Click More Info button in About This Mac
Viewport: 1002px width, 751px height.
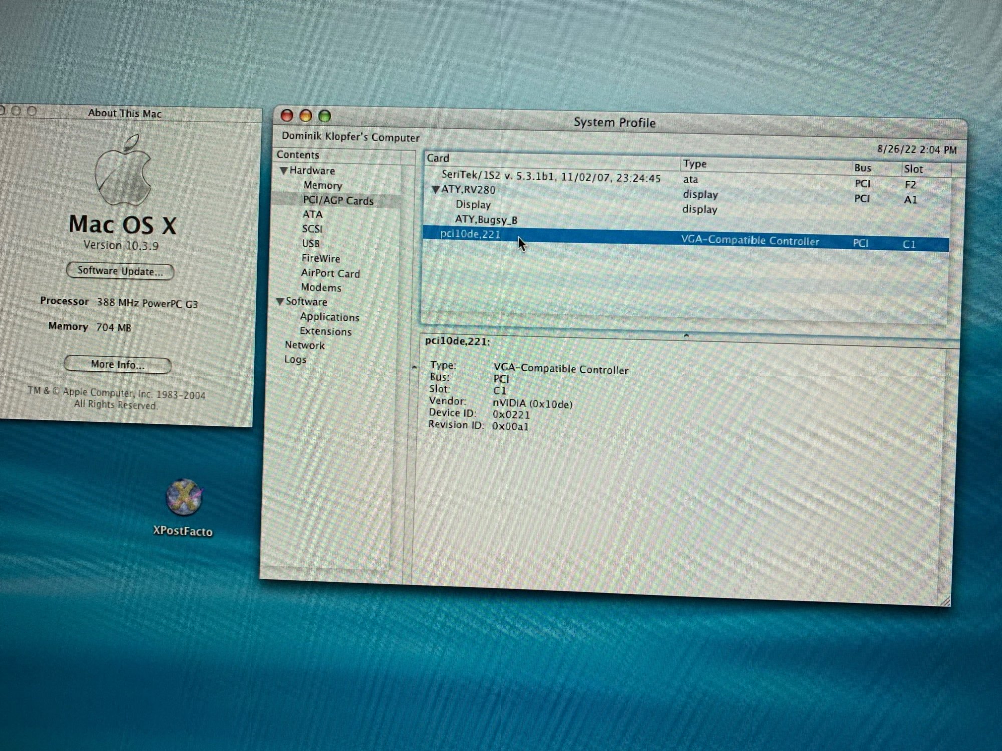click(x=118, y=364)
